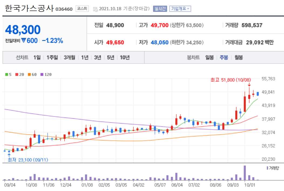Click the 최저 23,100 (09/11) annotation
This screenshot has width=284, height=191.
point(28,160)
